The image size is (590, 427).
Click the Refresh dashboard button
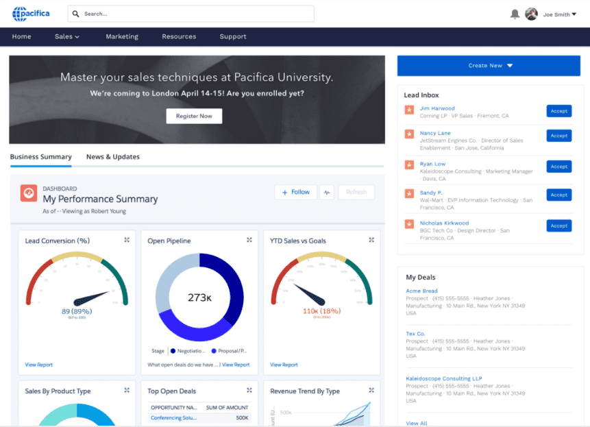click(356, 192)
